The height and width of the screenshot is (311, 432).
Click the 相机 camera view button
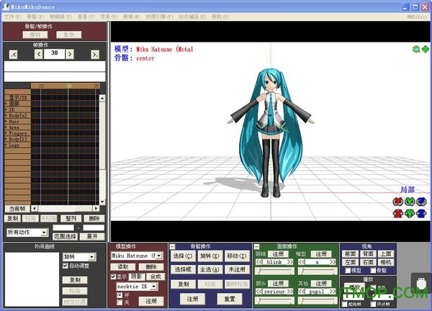pos(385,262)
